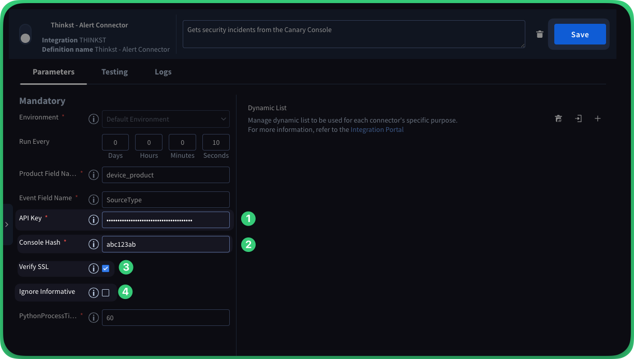Click the Console Hash input field
Image resolution: width=634 pixels, height=359 pixels.
pyautogui.click(x=166, y=244)
